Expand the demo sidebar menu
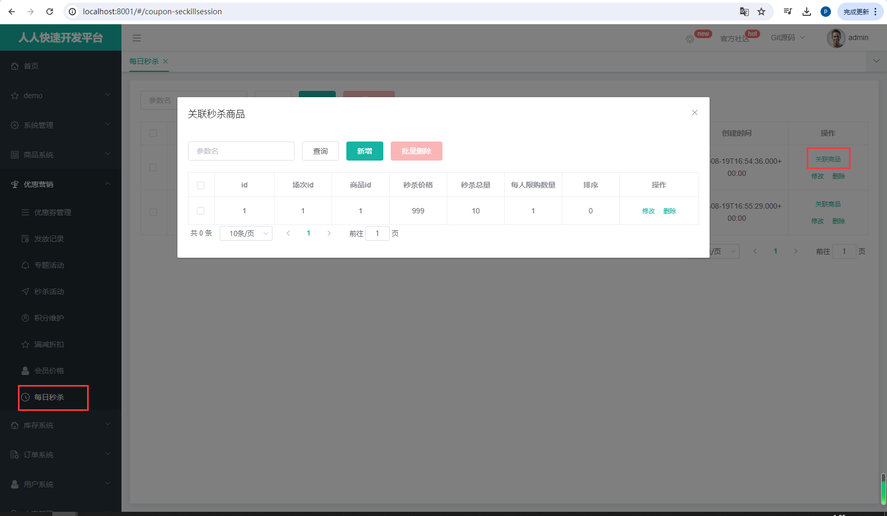This screenshot has height=516, width=887. click(x=61, y=96)
